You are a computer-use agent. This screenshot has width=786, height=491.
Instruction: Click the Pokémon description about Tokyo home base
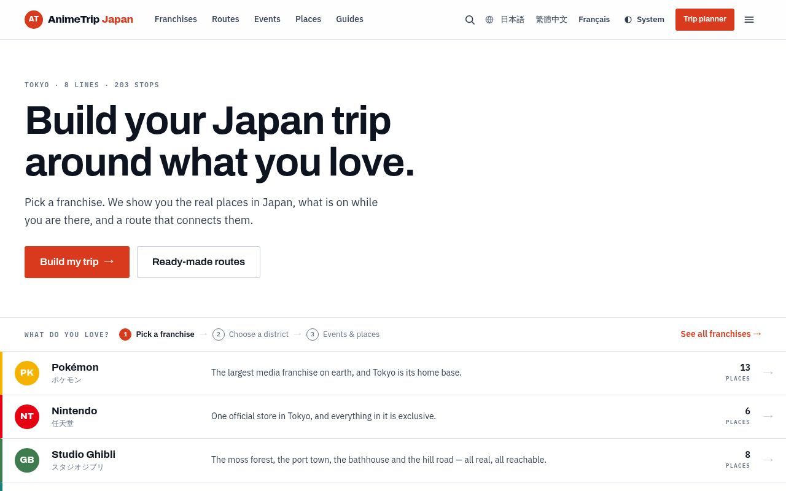(337, 373)
